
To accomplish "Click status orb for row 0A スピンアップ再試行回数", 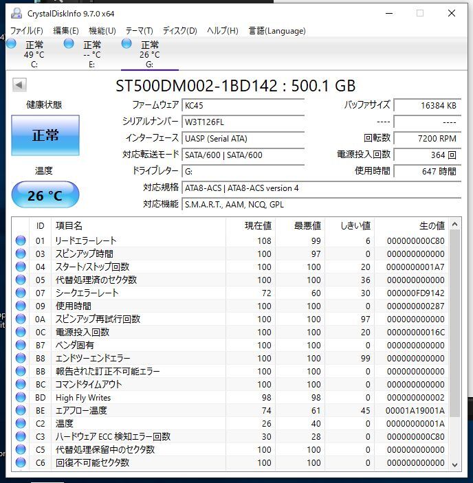I will coord(21,319).
